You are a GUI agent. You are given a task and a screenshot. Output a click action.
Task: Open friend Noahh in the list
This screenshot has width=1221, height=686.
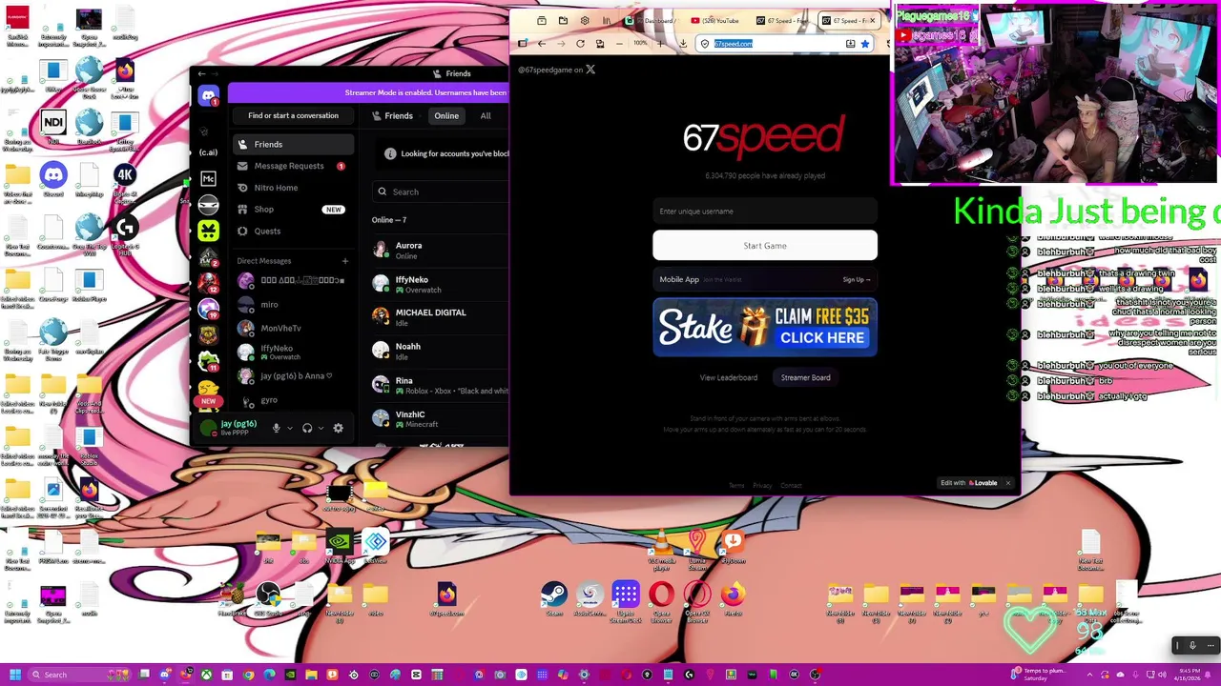point(441,351)
